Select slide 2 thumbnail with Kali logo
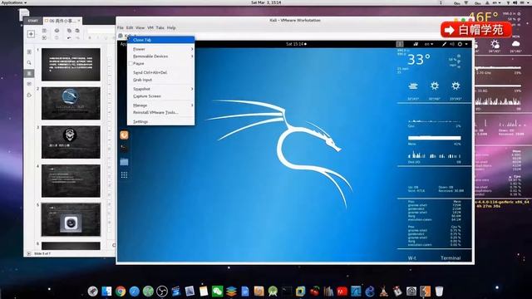The width and height of the screenshot is (532, 299). coord(71,103)
